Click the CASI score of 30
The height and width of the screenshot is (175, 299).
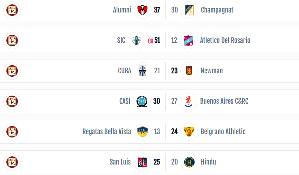tap(156, 101)
